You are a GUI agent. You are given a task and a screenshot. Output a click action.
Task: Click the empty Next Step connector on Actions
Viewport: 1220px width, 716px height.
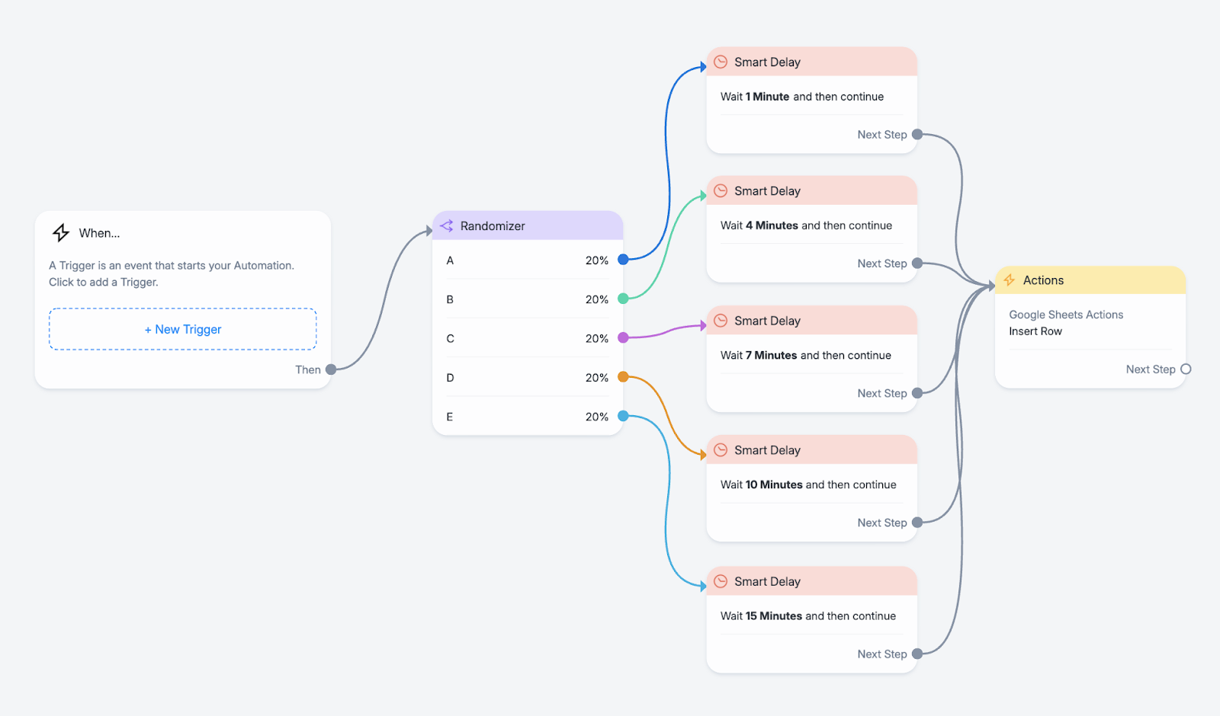[1186, 369]
